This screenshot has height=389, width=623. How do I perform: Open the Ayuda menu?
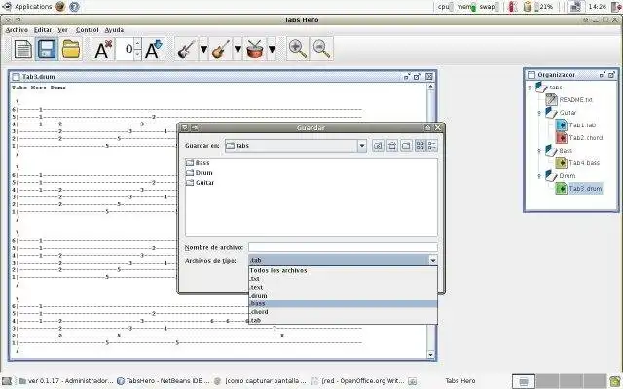point(114,30)
